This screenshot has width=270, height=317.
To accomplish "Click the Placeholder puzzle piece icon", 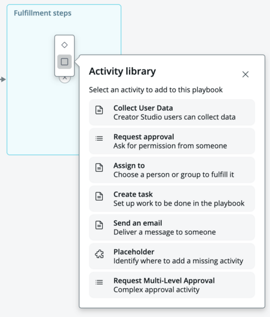I will (x=99, y=254).
